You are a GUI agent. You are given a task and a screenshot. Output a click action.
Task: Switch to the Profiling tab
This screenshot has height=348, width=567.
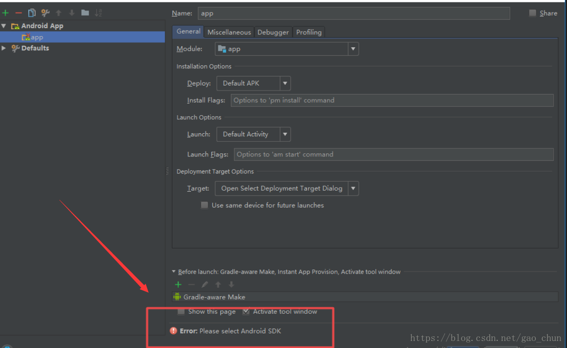308,32
